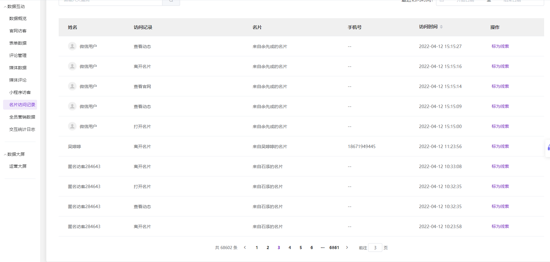Click the 姓名 column header
Viewport: 550px width, 262px height.
[x=73, y=27]
